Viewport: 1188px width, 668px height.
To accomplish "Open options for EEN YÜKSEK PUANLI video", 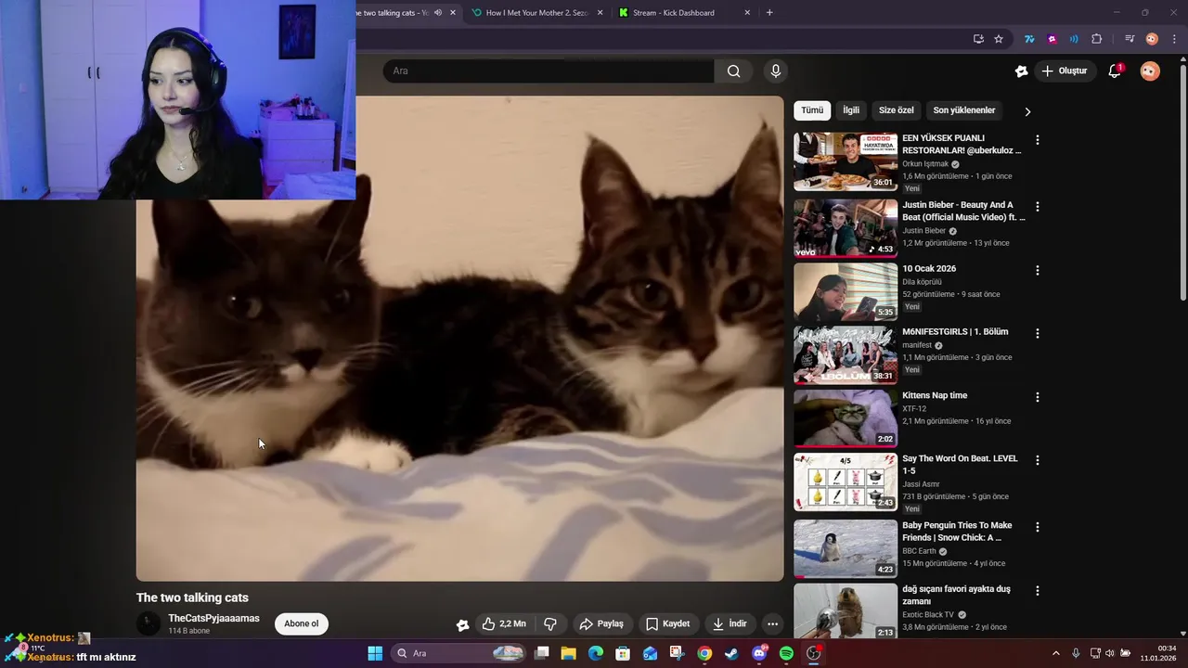I will (x=1038, y=140).
